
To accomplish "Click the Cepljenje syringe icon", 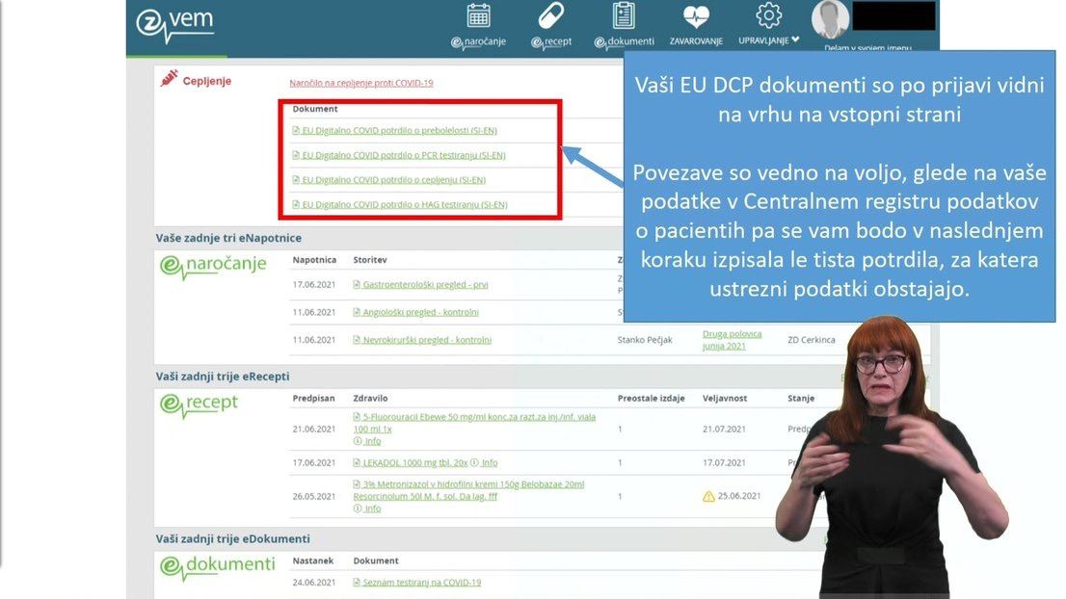I will coord(169,79).
